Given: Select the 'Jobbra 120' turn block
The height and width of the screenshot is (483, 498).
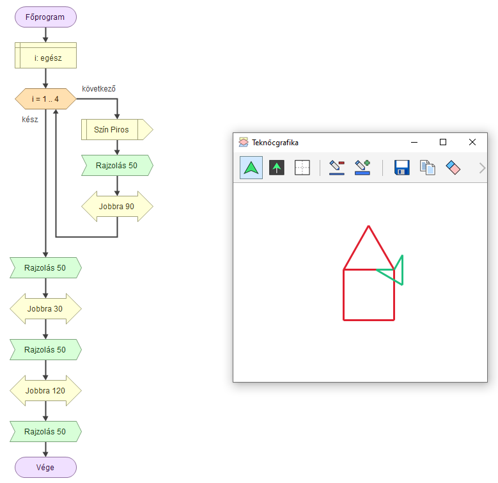Looking at the screenshot, I should [x=45, y=390].
